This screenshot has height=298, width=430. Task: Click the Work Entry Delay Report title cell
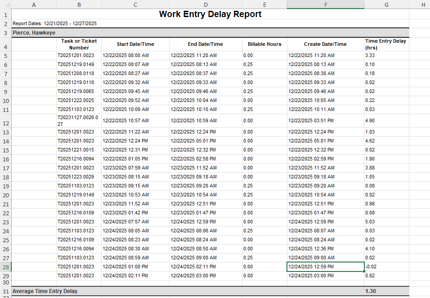tap(210, 14)
